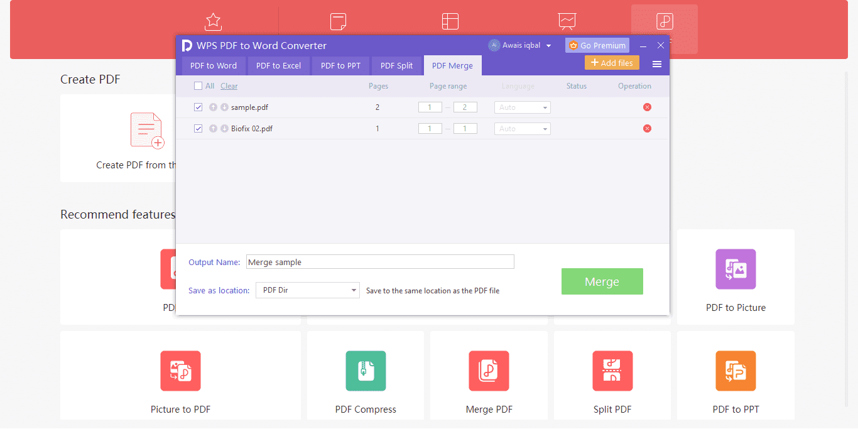Open the Picture to PDF feature

tap(180, 376)
